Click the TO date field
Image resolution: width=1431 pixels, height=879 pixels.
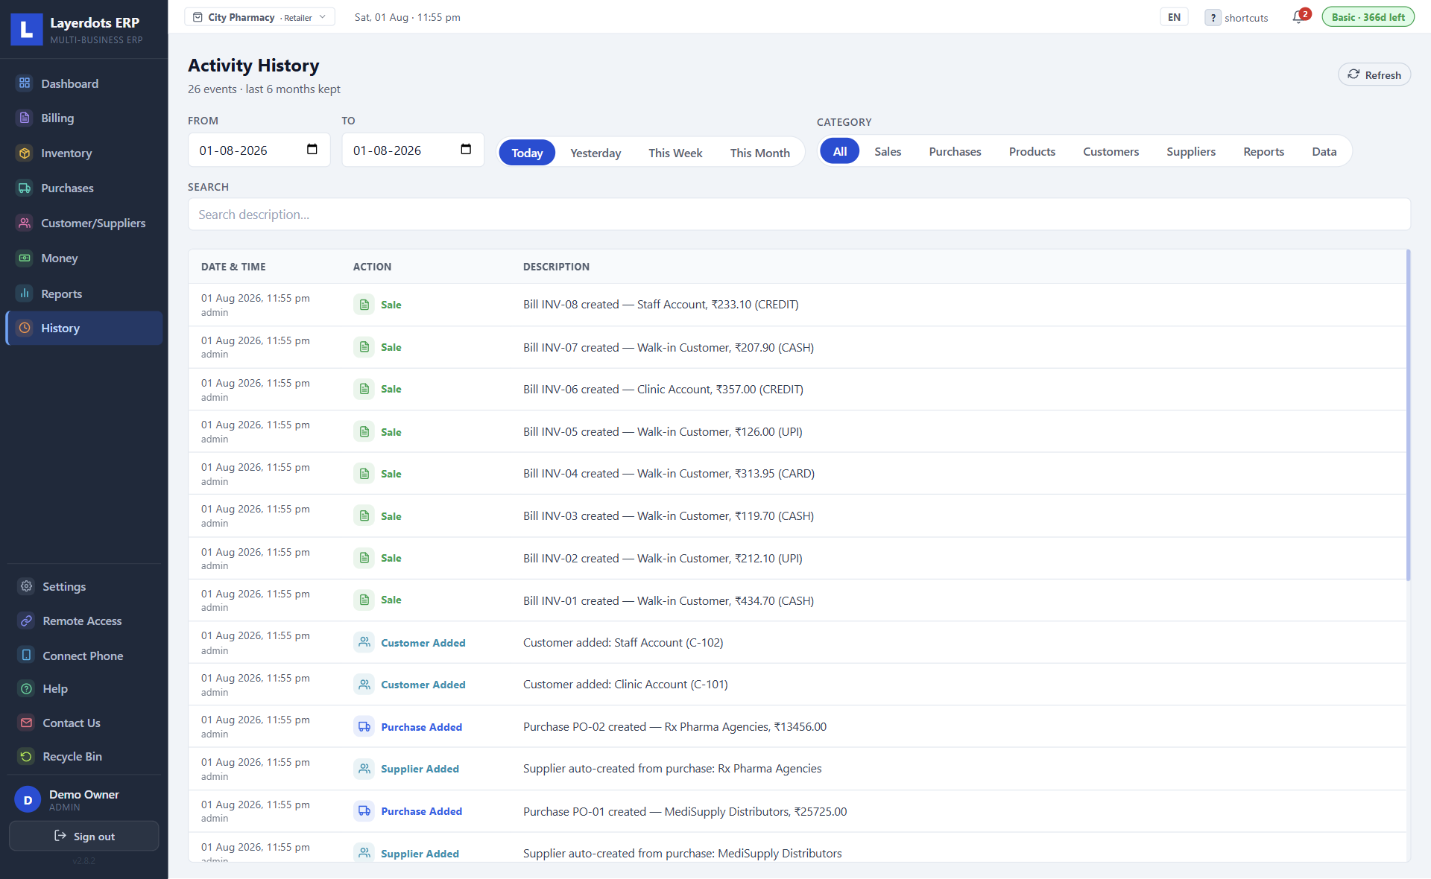[x=413, y=150]
